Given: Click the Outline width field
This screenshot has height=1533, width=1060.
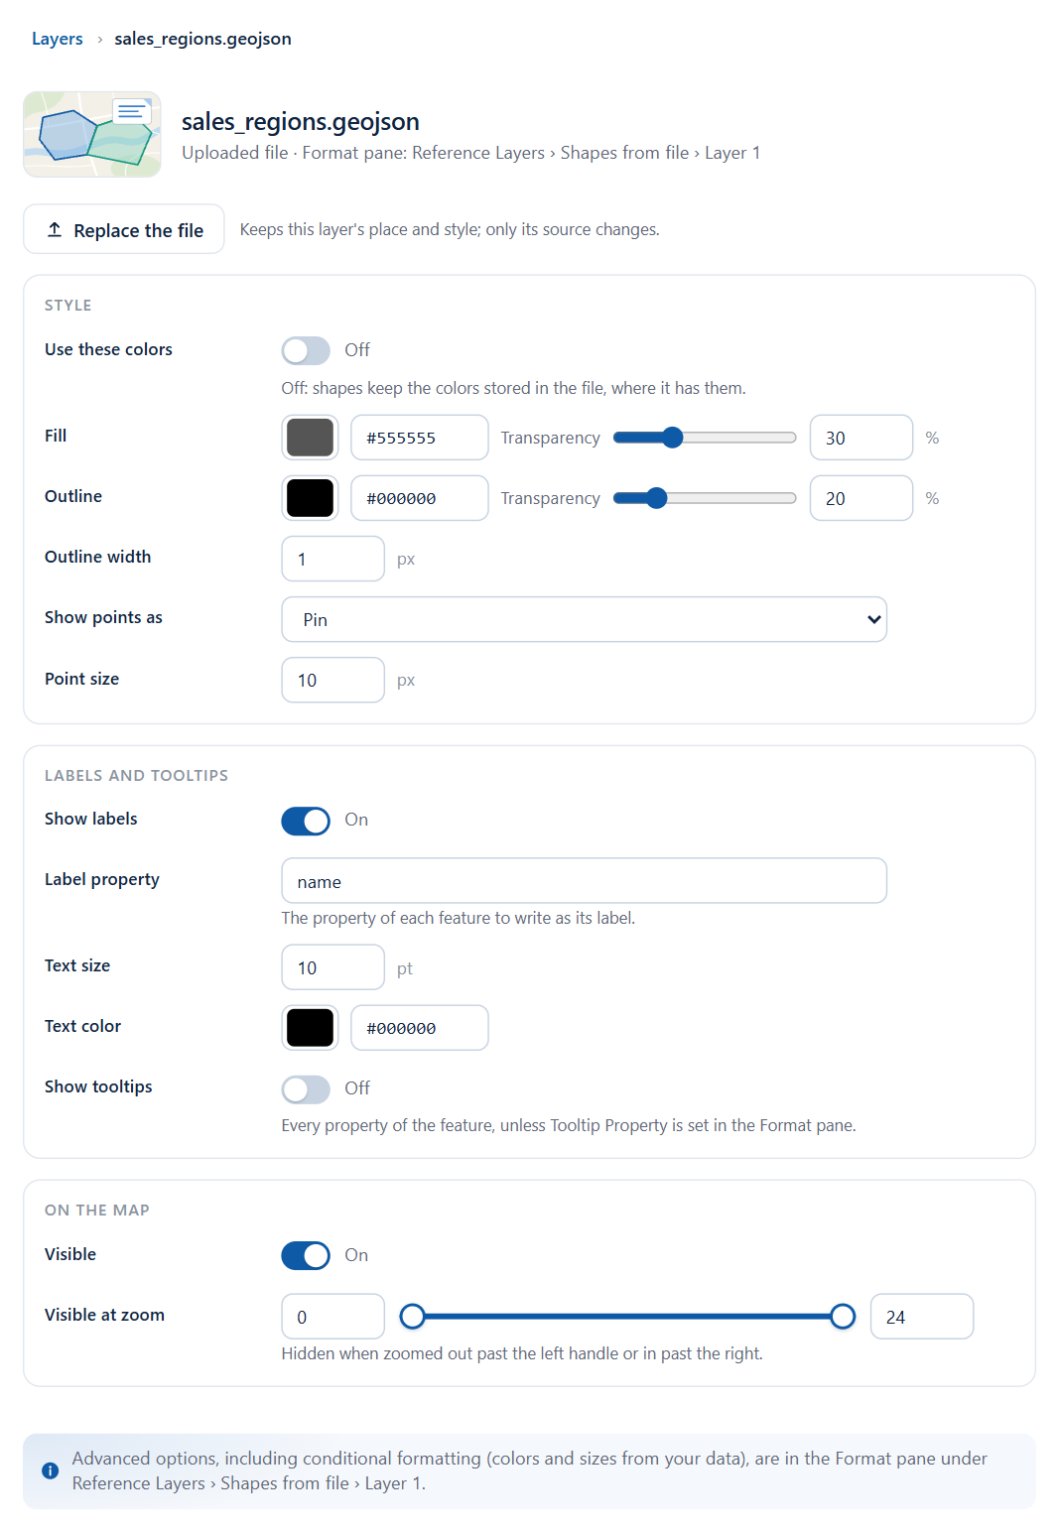Looking at the screenshot, I should tap(332, 559).
